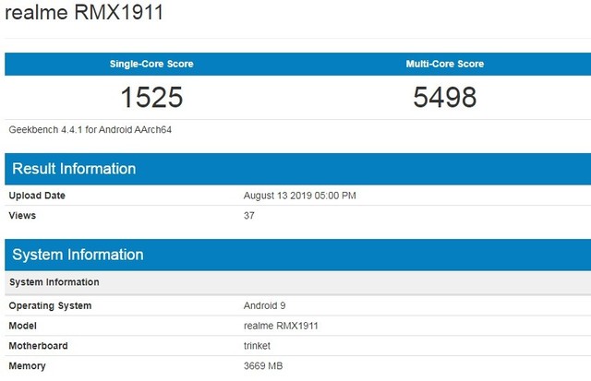Screen dimensions: 591x381
Task: Click the views count 37
Action: 248,216
